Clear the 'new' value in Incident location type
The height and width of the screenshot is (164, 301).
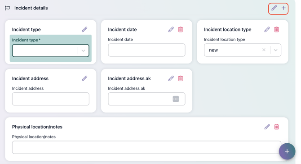point(264,50)
